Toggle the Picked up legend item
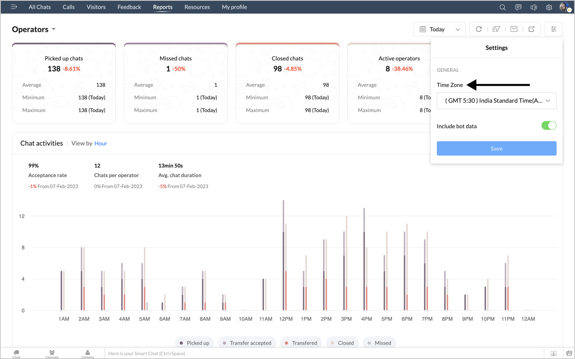 coord(194,343)
